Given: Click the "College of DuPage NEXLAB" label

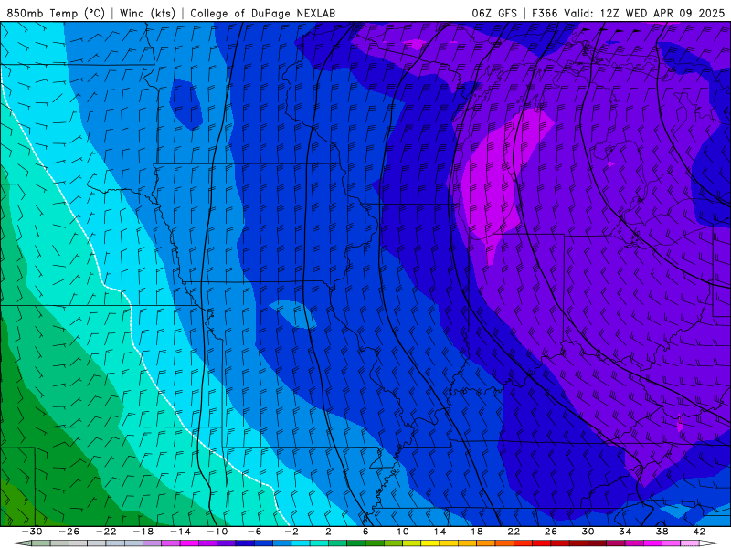Looking at the screenshot, I should 262,13.
